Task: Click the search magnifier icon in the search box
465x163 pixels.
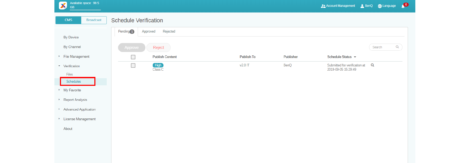Action: 397,47
